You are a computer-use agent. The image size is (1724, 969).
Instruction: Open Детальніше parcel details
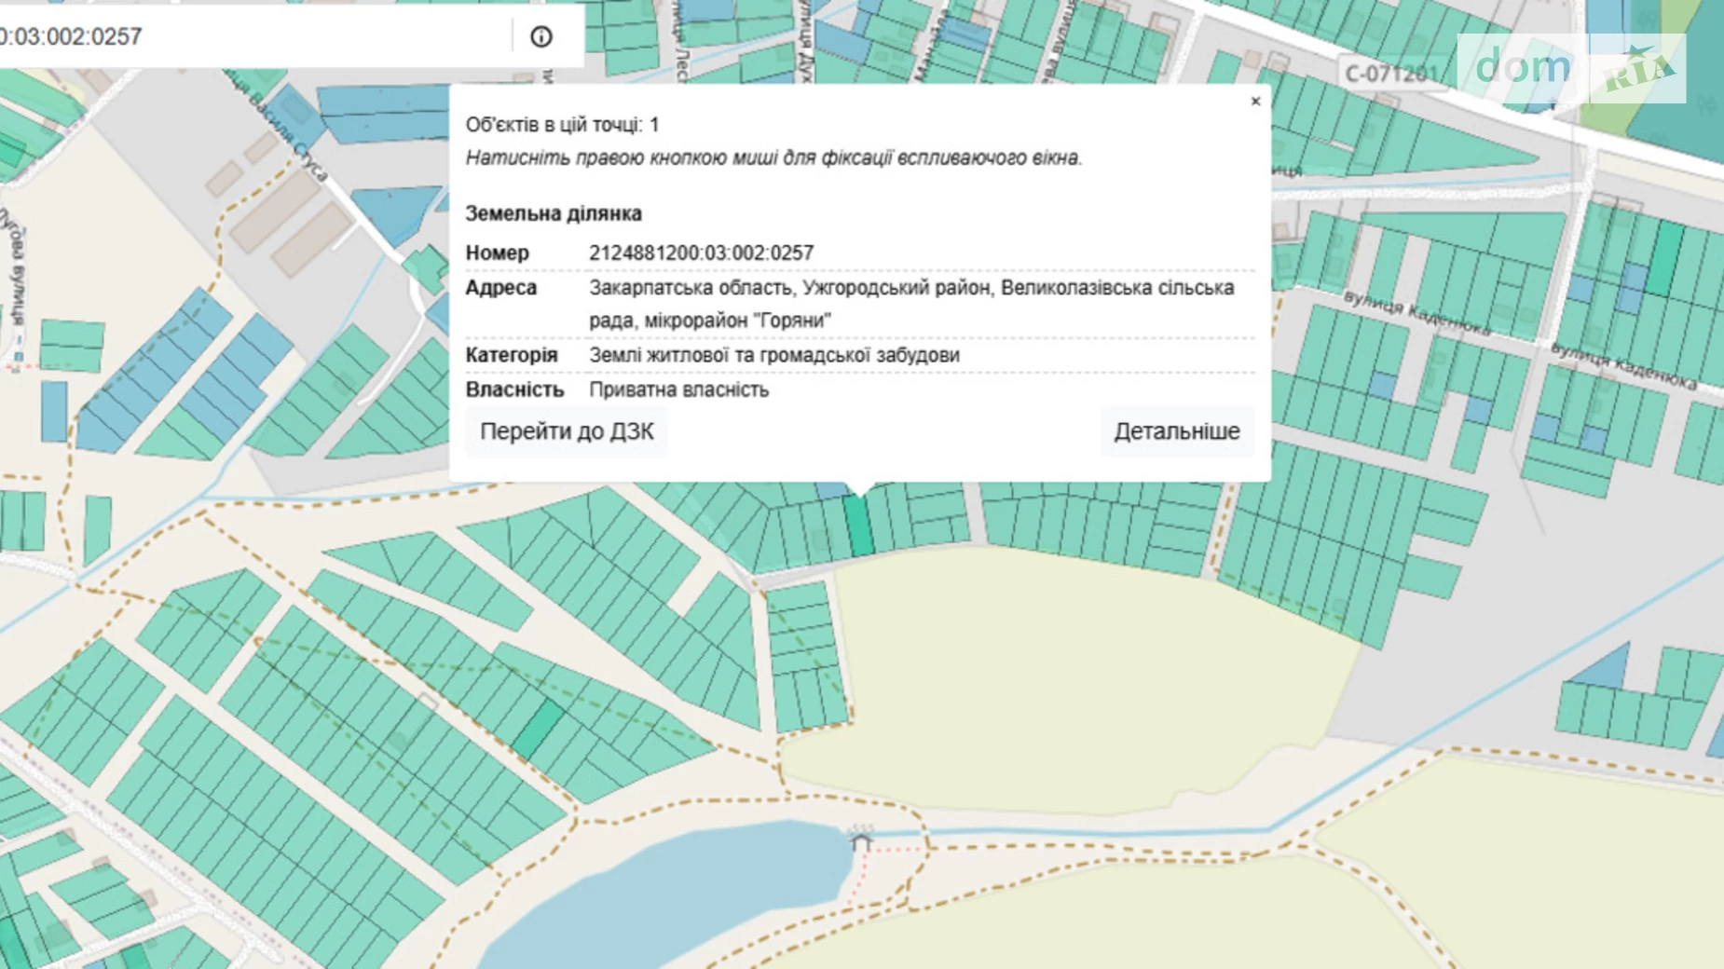pos(1177,431)
